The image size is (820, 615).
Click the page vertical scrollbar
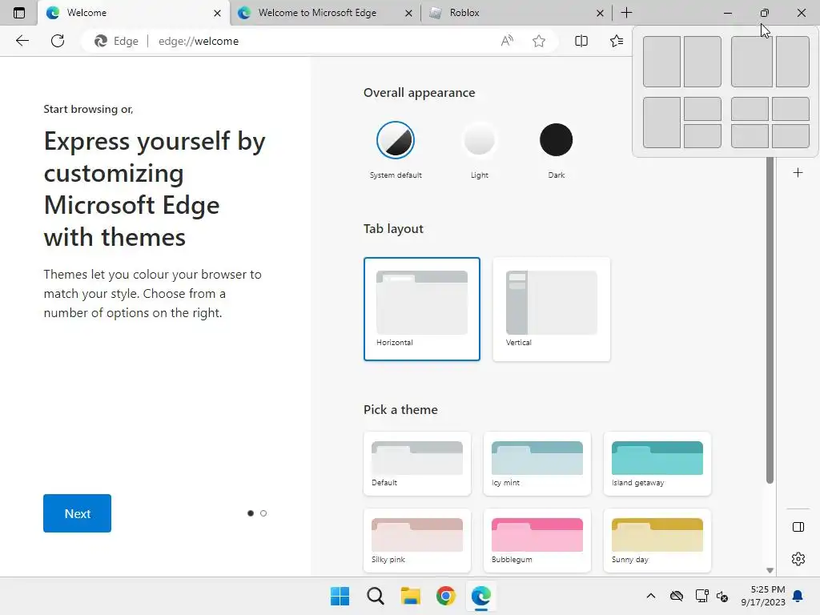pyautogui.click(x=770, y=320)
